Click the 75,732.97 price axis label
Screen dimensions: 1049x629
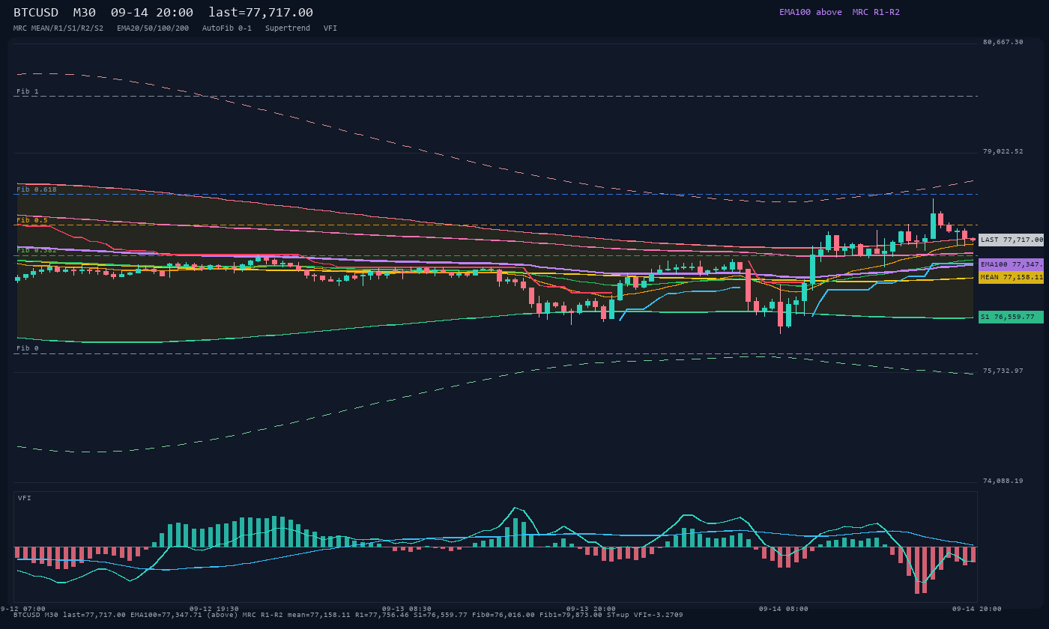[1003, 371]
